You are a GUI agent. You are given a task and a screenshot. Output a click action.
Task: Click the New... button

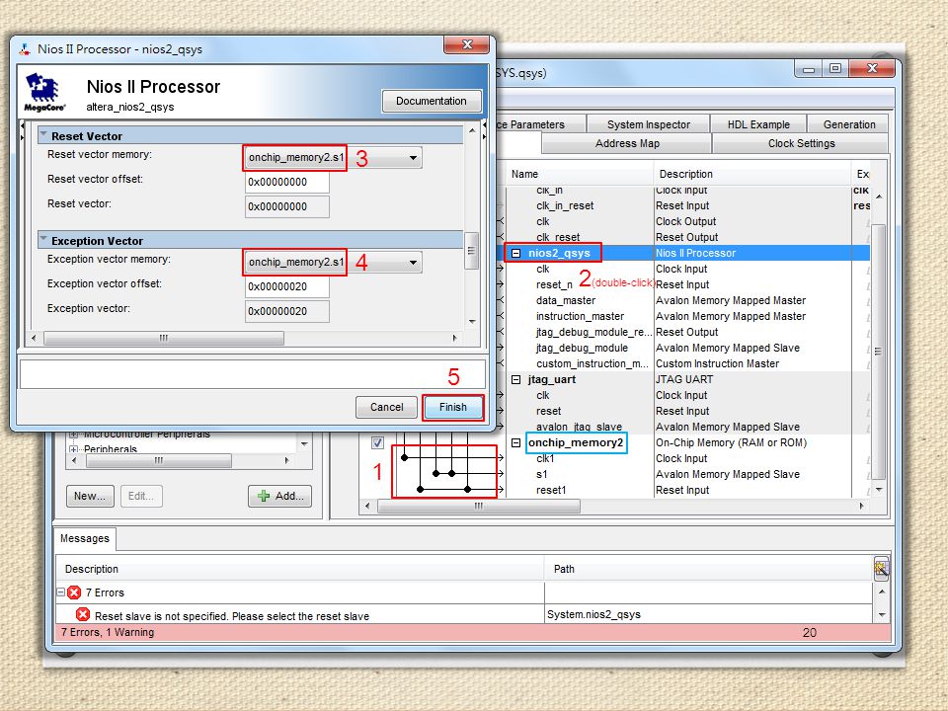click(x=90, y=496)
